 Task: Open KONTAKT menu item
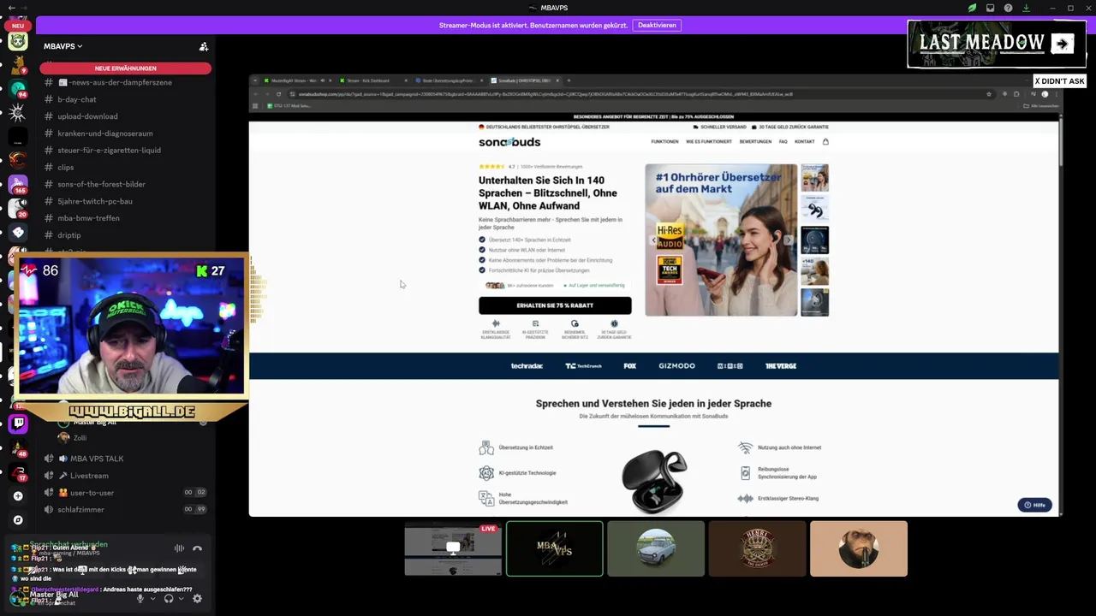(805, 141)
